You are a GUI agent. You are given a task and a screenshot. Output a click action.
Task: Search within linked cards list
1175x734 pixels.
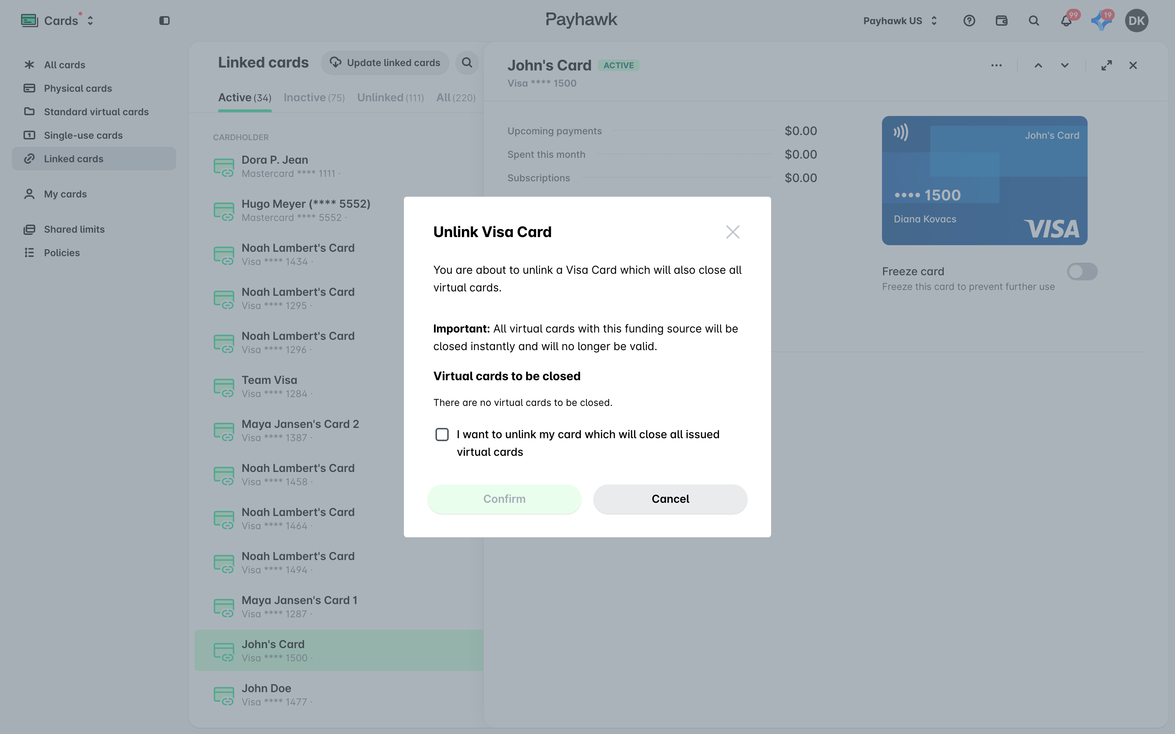(467, 63)
